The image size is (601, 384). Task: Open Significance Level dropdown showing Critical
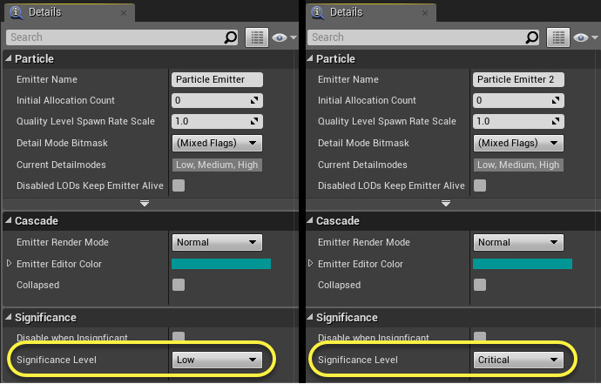518,360
